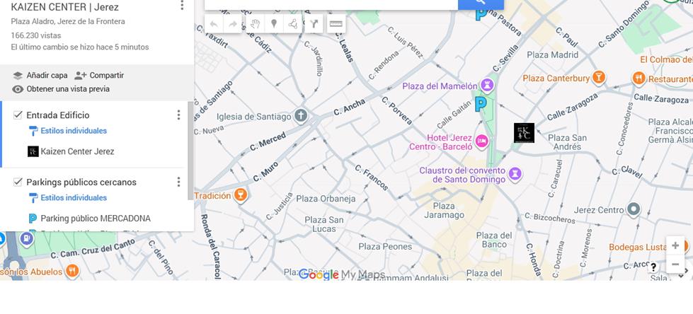Viewport: 693px width, 314px height.
Task: Open Estilos individuales under Parkings públicos cercanos
Action: coord(74,198)
